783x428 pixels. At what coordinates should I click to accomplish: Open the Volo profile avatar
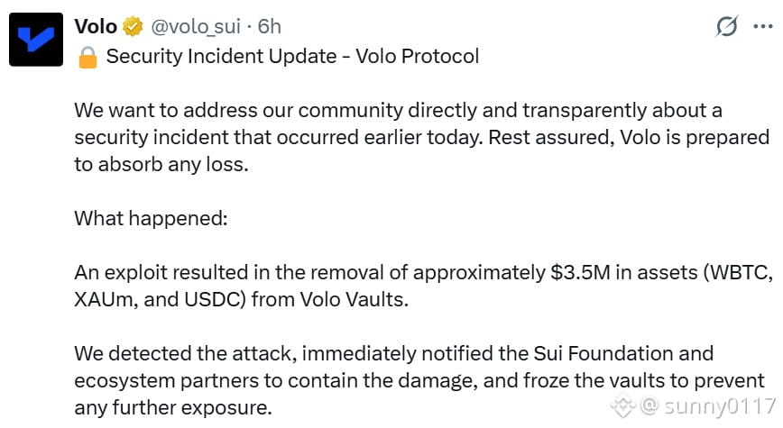(36, 40)
